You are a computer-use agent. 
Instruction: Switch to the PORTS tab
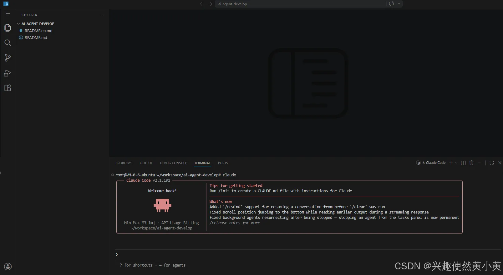click(x=223, y=163)
